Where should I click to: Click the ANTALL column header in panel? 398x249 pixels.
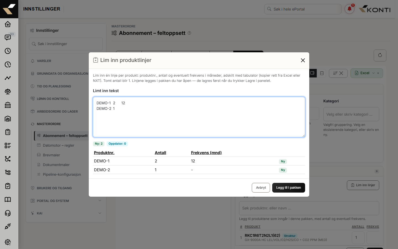358,227
